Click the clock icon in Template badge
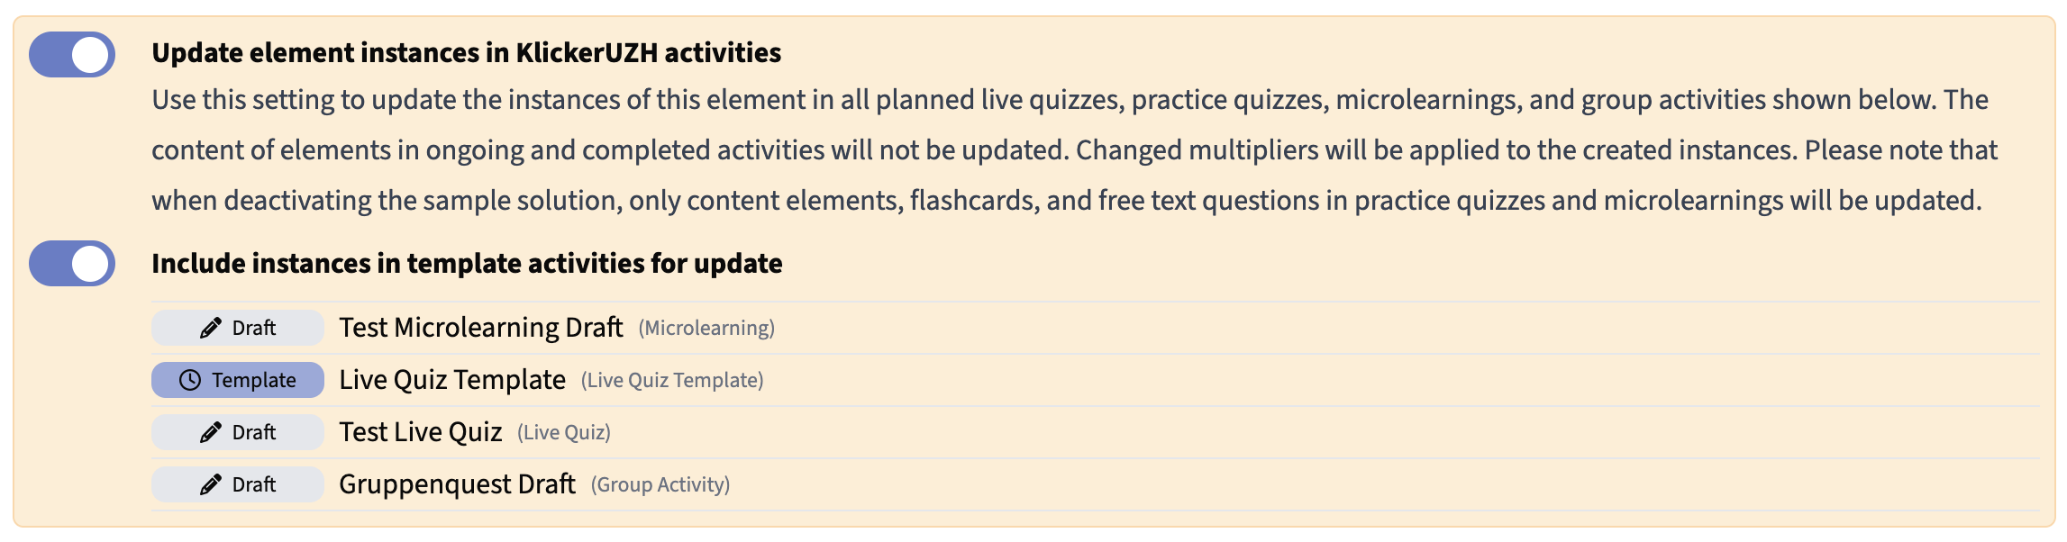The image size is (2067, 542). point(189,381)
